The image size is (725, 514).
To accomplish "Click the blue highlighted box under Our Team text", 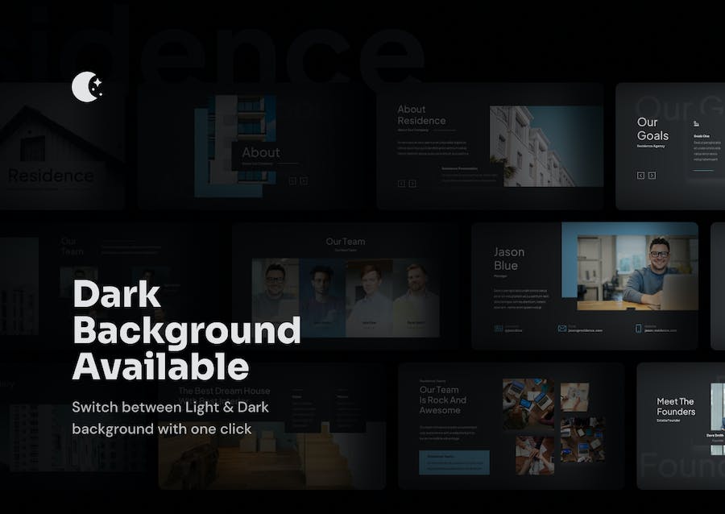I will (x=454, y=462).
